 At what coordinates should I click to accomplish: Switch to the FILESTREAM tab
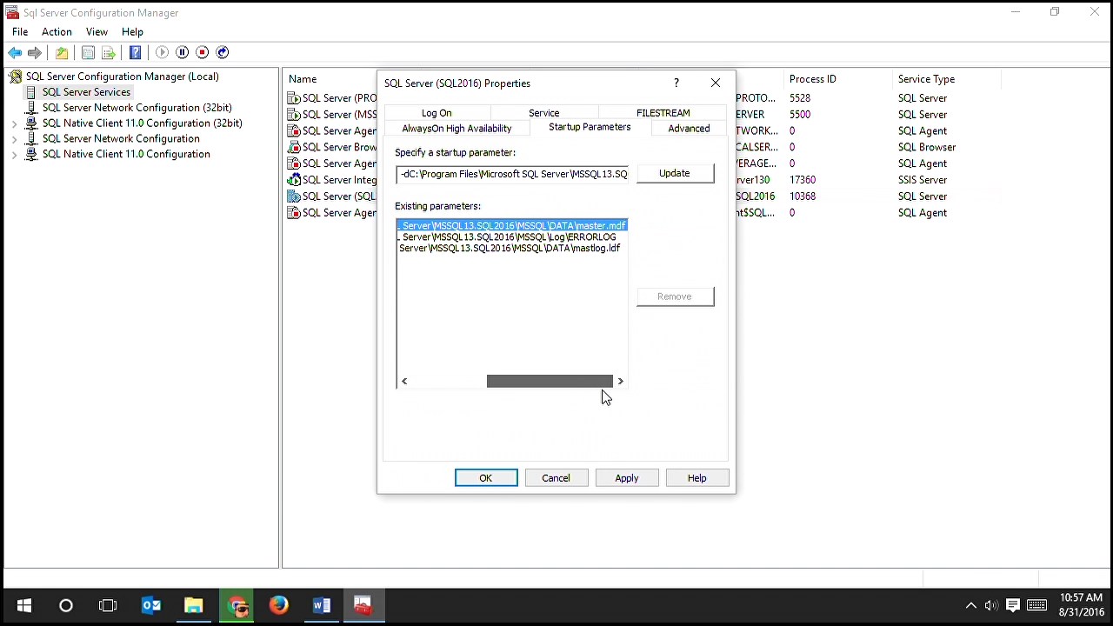[663, 113]
